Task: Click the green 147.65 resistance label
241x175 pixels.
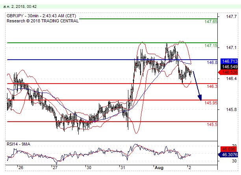Action: pyautogui.click(x=211, y=22)
